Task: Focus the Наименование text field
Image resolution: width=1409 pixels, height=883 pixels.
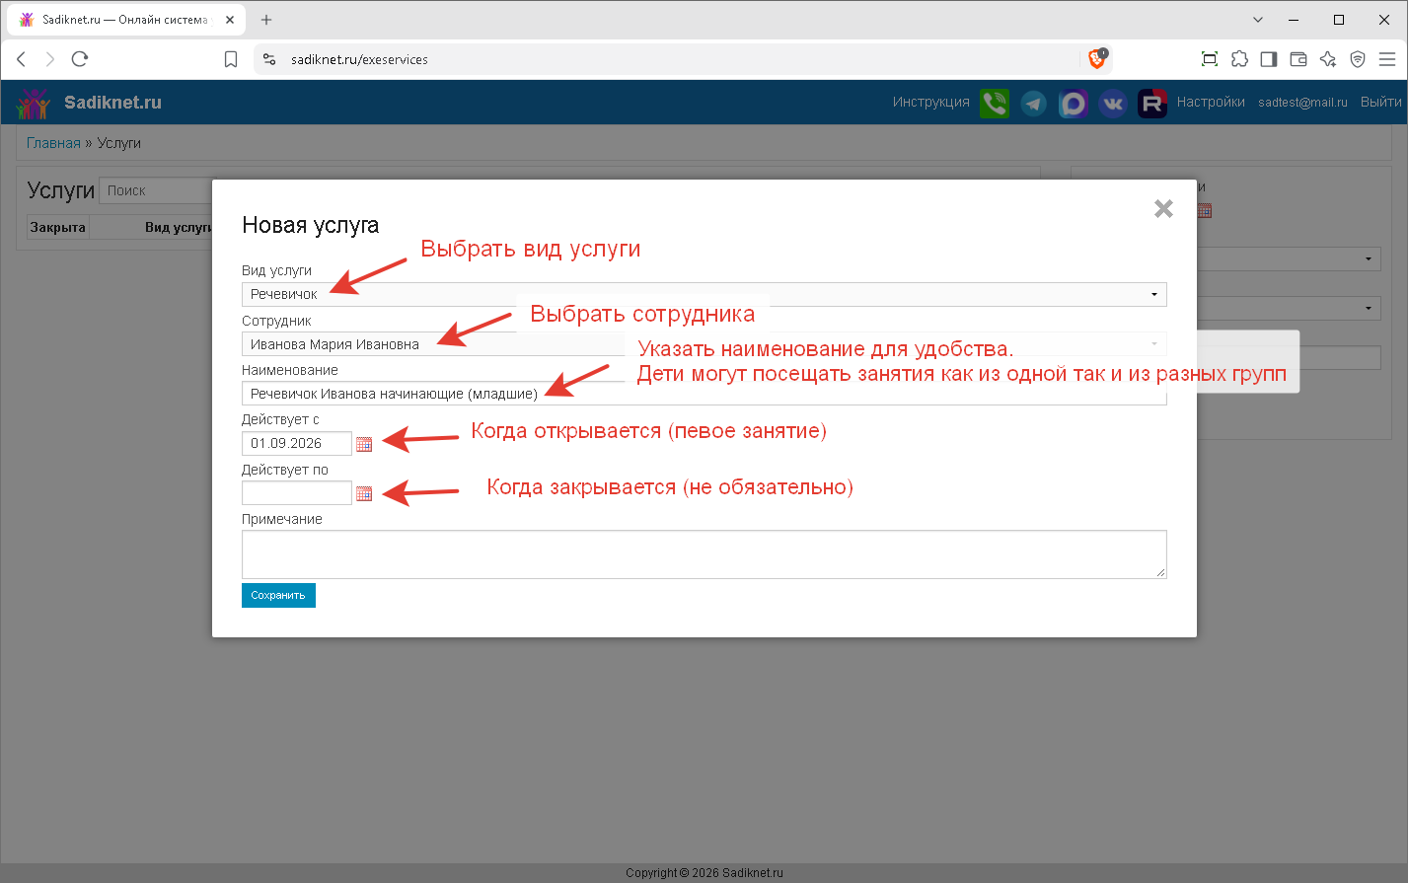Action: point(704,394)
